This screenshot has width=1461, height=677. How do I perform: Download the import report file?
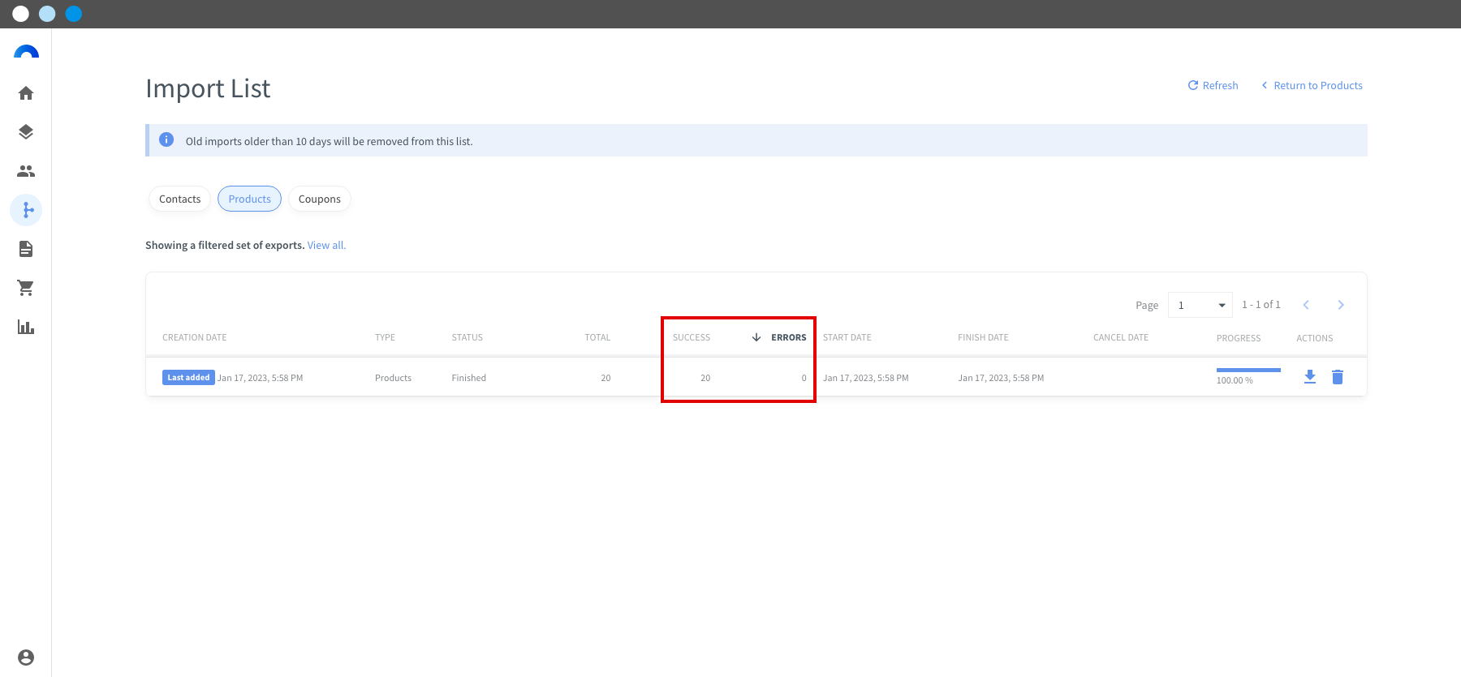1310,377
